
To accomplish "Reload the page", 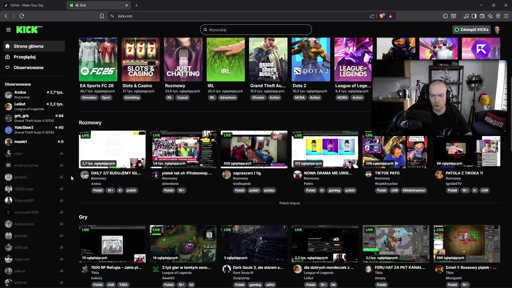I will (x=22, y=16).
